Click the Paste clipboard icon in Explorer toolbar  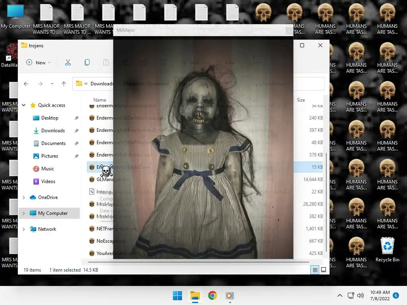point(106,62)
